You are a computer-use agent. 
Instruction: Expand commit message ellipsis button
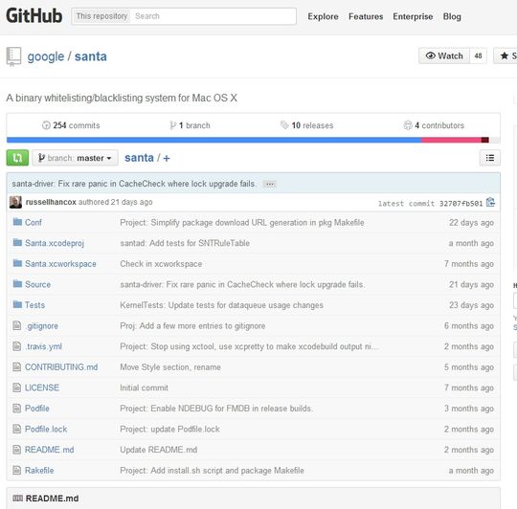269,184
